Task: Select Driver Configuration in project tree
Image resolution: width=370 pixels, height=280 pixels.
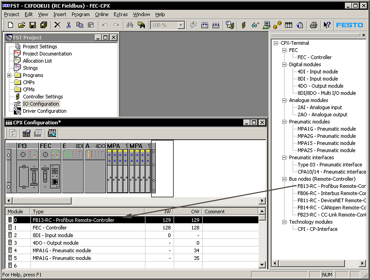Action: point(45,111)
